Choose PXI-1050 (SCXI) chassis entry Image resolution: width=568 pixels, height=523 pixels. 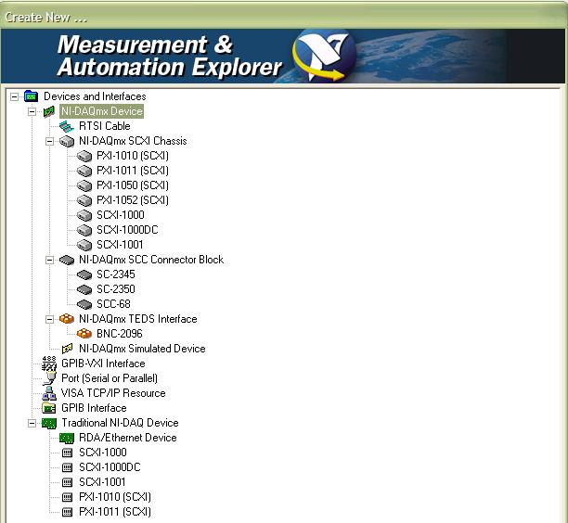click(133, 185)
